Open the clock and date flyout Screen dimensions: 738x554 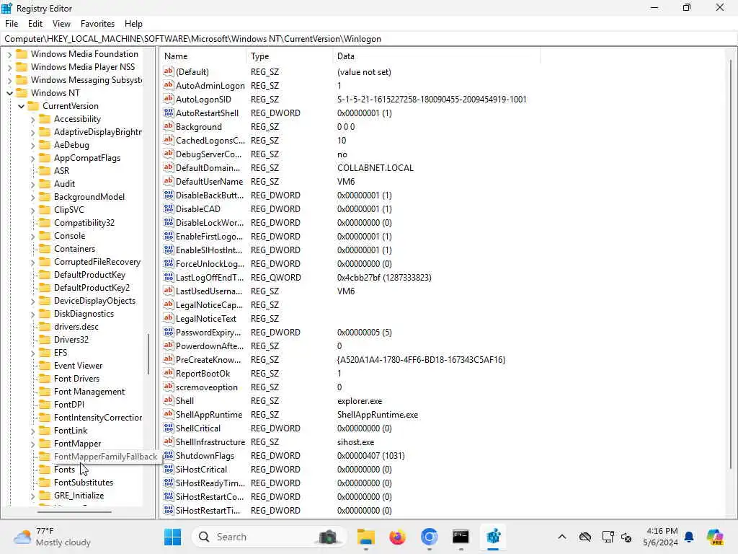pyautogui.click(x=662, y=537)
